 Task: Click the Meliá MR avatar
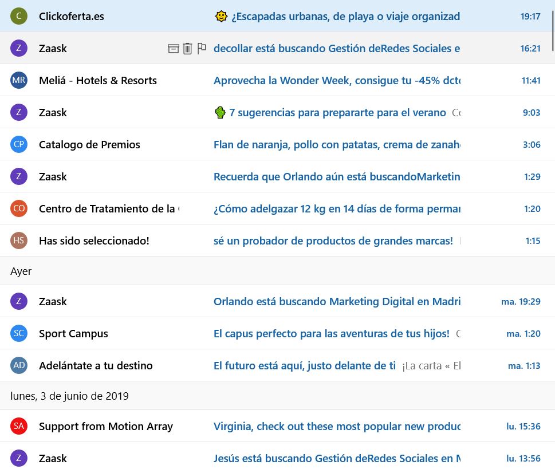tap(19, 80)
